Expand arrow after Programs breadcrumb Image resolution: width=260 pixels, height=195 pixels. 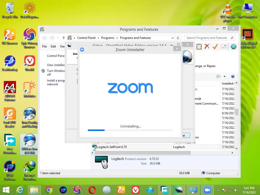[117, 38]
